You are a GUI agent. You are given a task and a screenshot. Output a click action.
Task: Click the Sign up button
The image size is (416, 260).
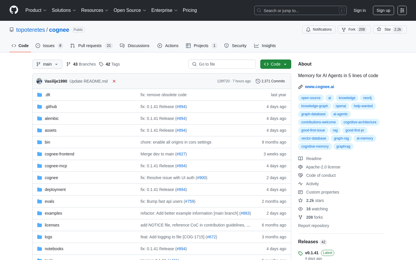383,10
